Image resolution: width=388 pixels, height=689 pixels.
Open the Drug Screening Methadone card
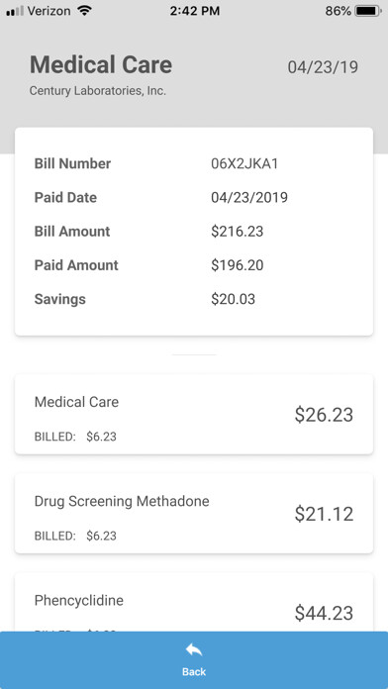tap(194, 513)
